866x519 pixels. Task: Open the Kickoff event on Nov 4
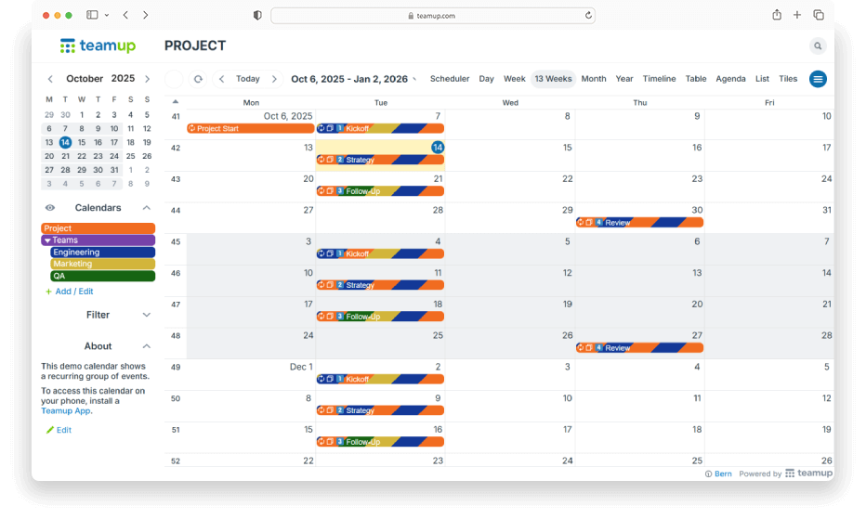pyautogui.click(x=381, y=254)
